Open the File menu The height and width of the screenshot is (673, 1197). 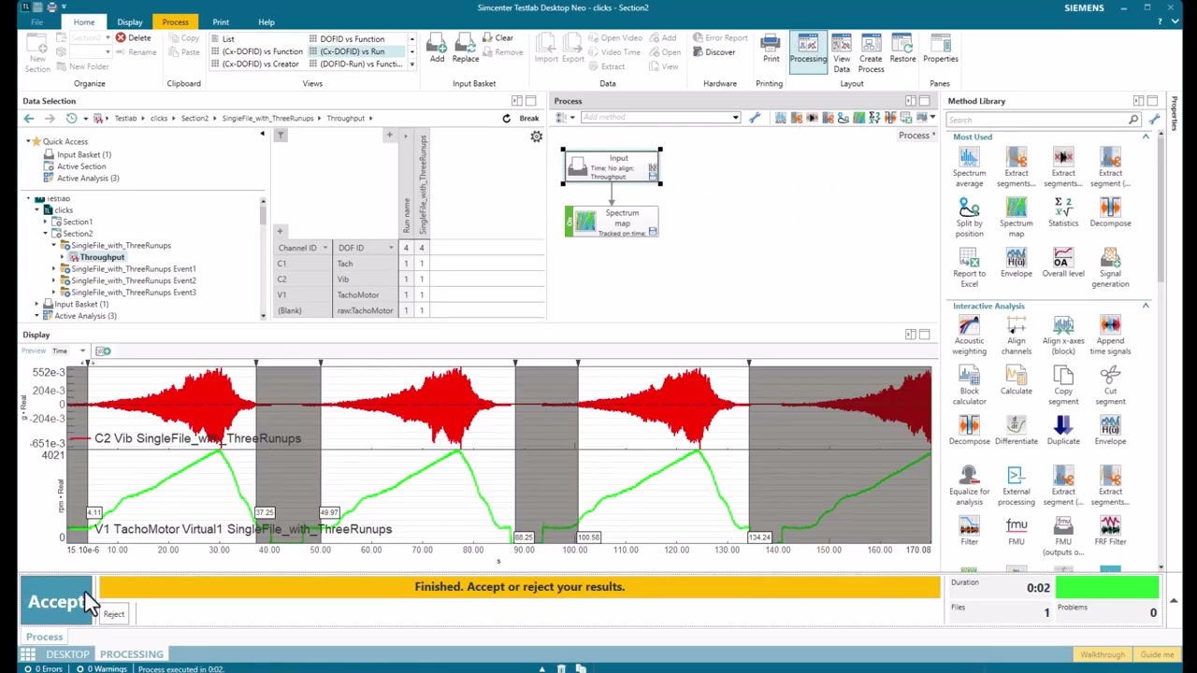tap(37, 21)
